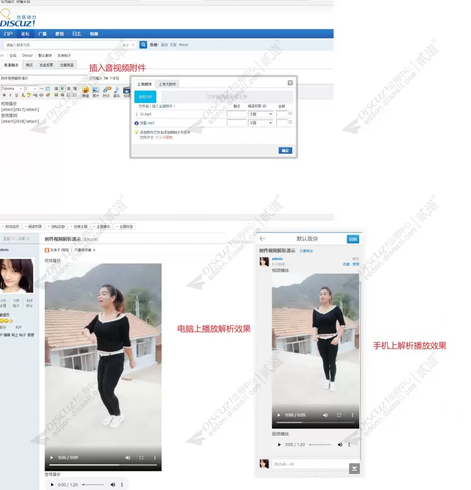The width and height of the screenshot is (471, 490).
Task: Click the 图片 image insert icon
Action: coord(95,90)
